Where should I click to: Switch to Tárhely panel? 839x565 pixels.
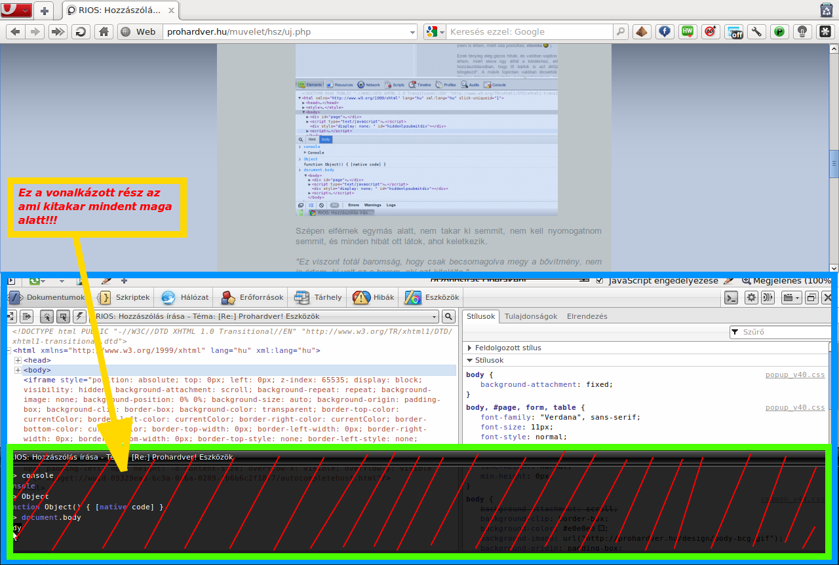(x=319, y=297)
